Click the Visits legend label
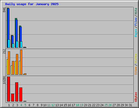 (136, 59)
